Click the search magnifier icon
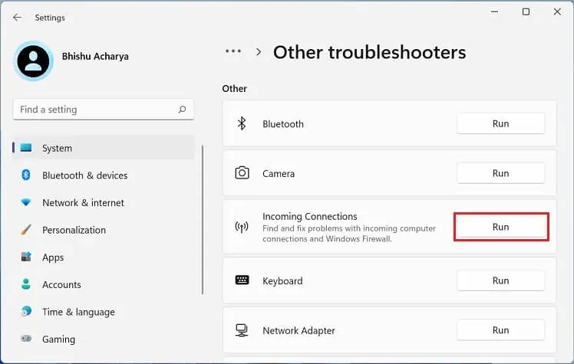 pyautogui.click(x=182, y=110)
